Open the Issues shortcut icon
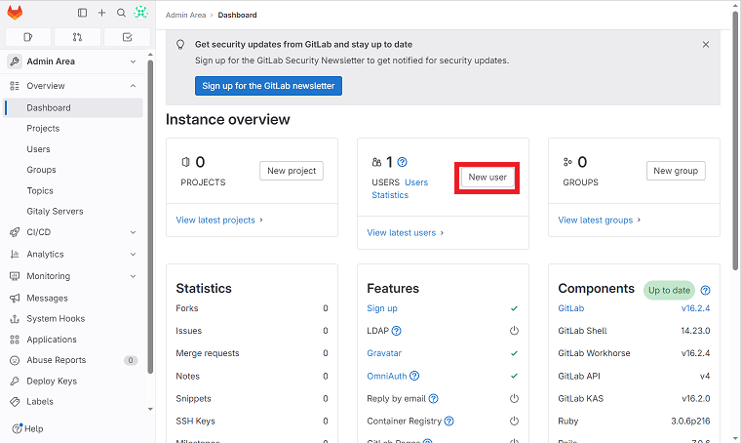741x443 pixels. [x=27, y=37]
